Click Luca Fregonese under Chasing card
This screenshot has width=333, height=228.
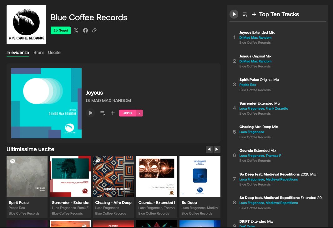[x=107, y=208]
